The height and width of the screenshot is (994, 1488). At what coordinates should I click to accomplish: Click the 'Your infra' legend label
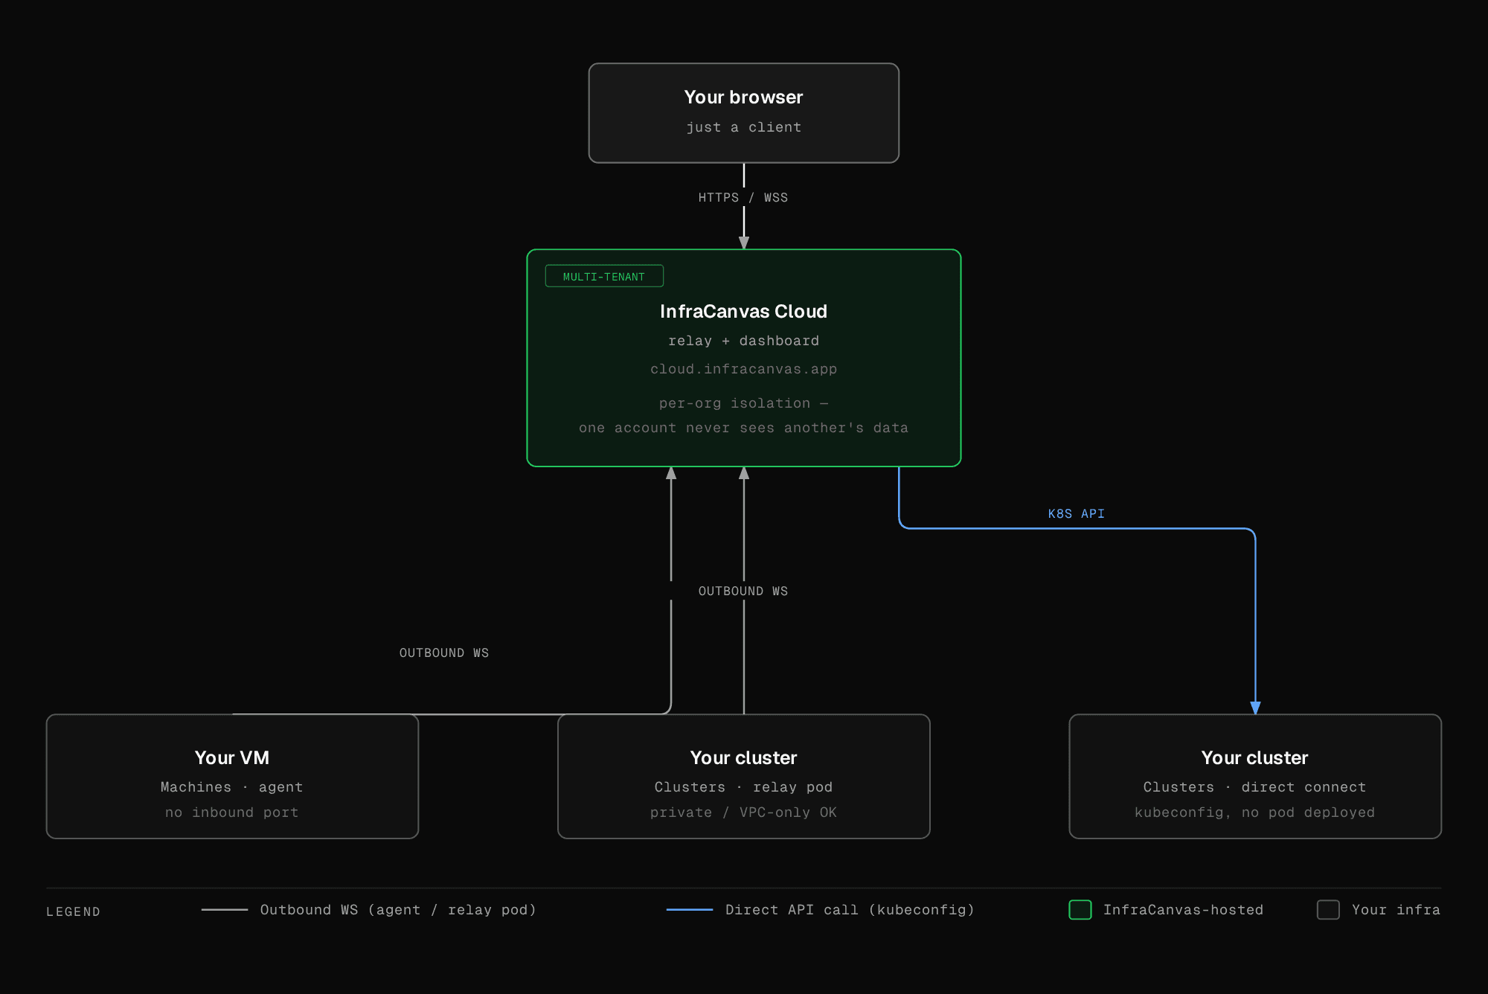tap(1396, 910)
